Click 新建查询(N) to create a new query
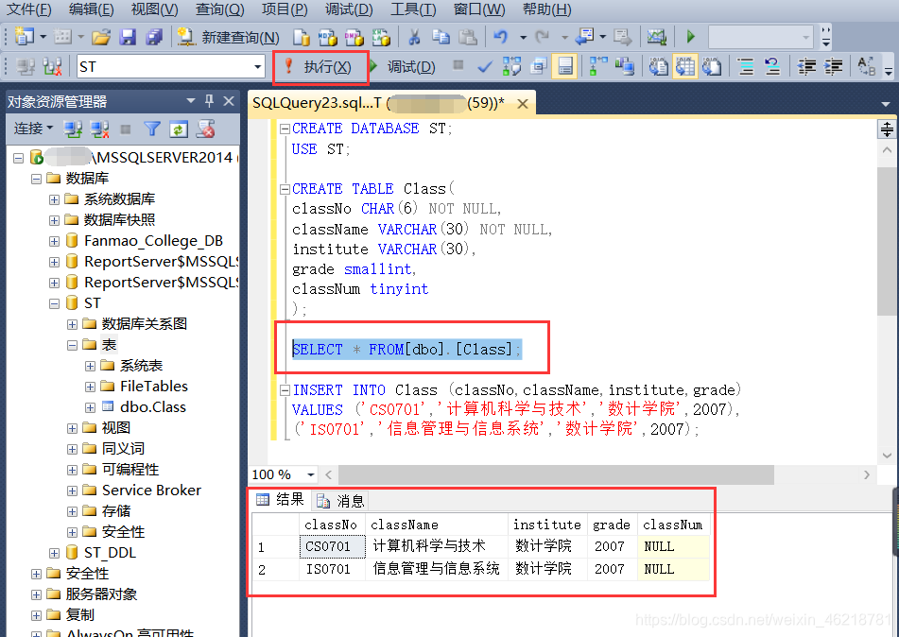 [x=228, y=37]
